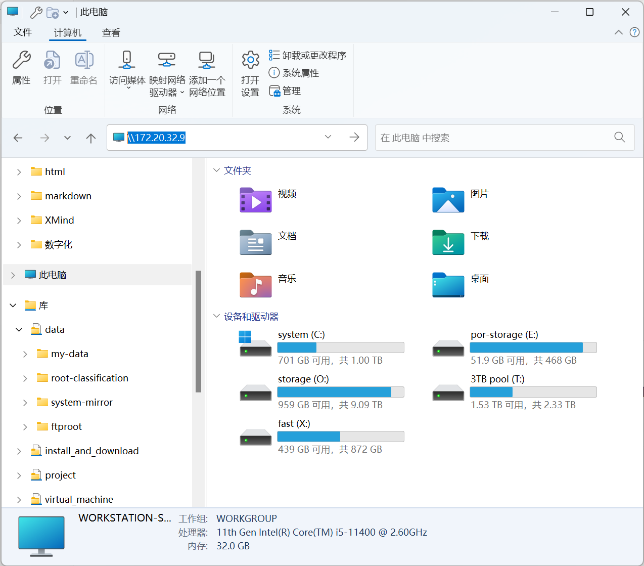This screenshot has height=566, width=644.
Task: Open the Videos (视频) folder
Action: (x=256, y=200)
